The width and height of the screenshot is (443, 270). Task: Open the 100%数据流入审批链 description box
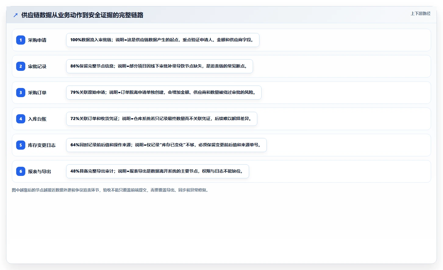click(163, 40)
